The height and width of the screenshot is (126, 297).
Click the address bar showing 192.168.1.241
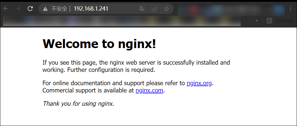click(106, 8)
